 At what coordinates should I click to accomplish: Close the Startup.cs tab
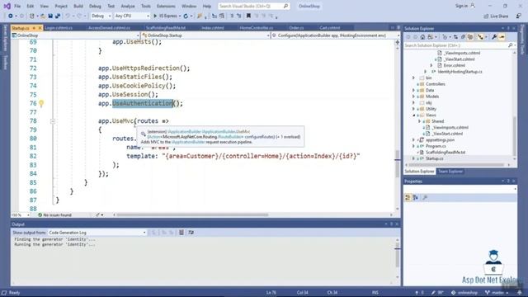[x=40, y=28]
